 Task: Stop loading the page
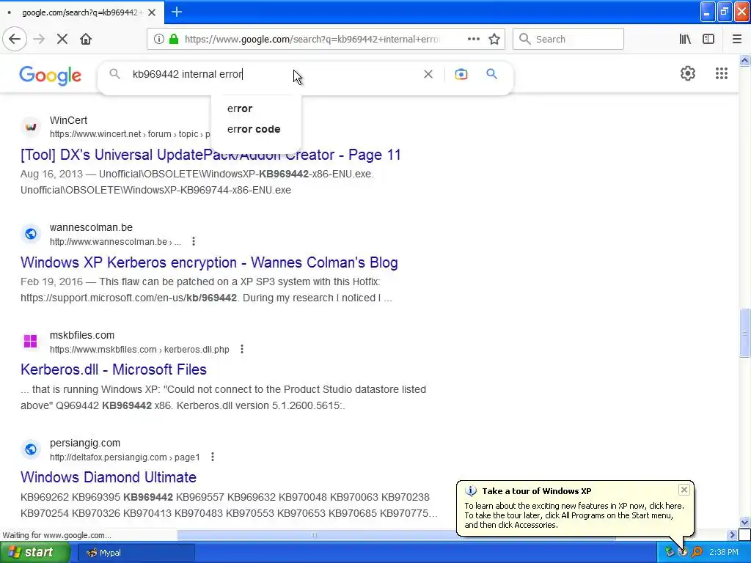click(62, 40)
